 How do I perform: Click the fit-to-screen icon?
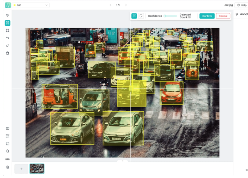click(x=8, y=144)
